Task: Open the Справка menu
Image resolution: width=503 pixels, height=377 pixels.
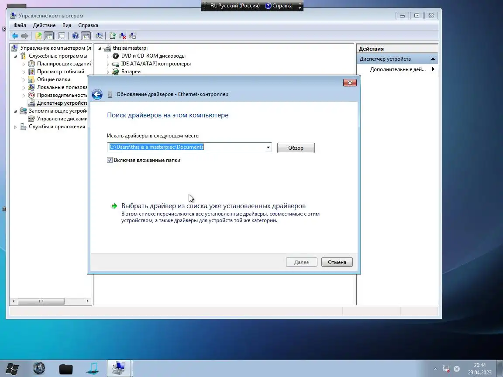Action: coord(88,25)
